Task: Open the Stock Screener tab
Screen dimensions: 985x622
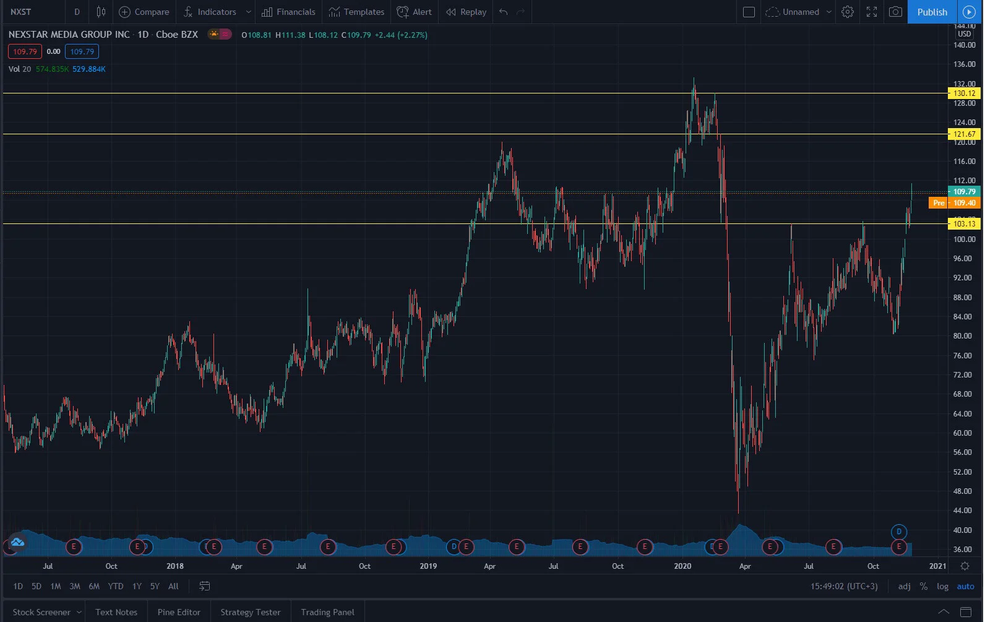Action: [41, 612]
